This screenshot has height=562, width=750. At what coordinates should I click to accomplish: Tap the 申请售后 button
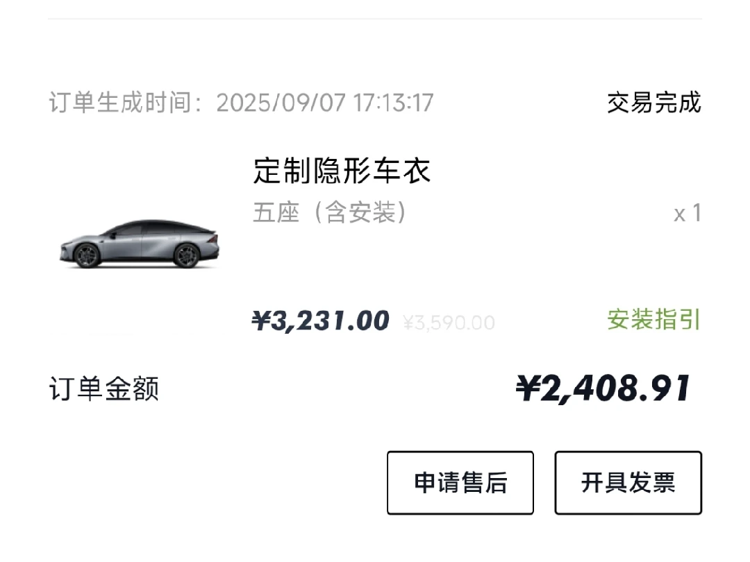[460, 482]
